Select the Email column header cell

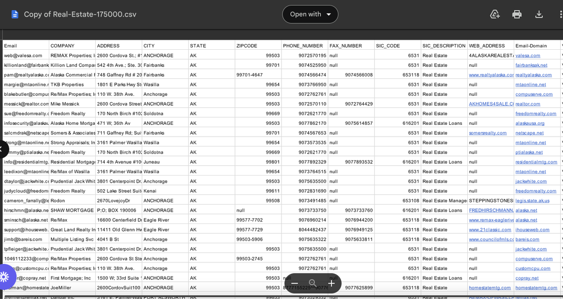(26, 46)
